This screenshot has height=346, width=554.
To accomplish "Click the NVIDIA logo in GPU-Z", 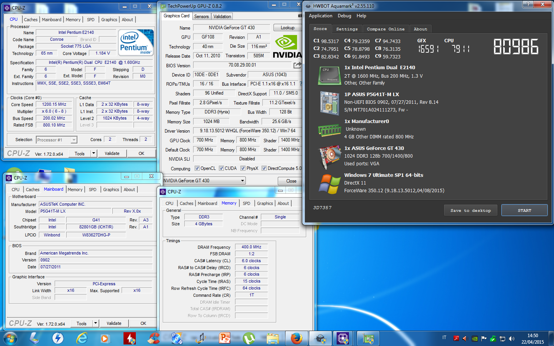I will pos(287,46).
